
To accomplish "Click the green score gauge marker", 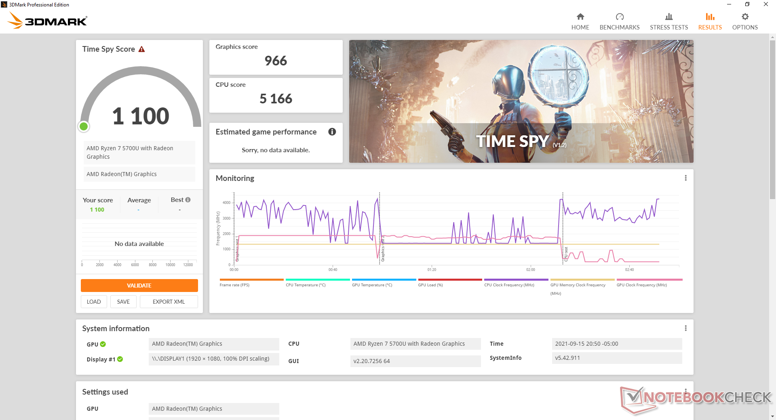I will (x=84, y=127).
